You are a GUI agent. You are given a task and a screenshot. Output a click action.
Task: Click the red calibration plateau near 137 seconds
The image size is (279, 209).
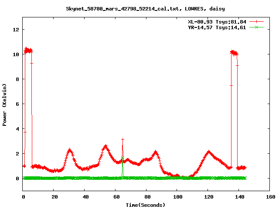[x=234, y=53]
